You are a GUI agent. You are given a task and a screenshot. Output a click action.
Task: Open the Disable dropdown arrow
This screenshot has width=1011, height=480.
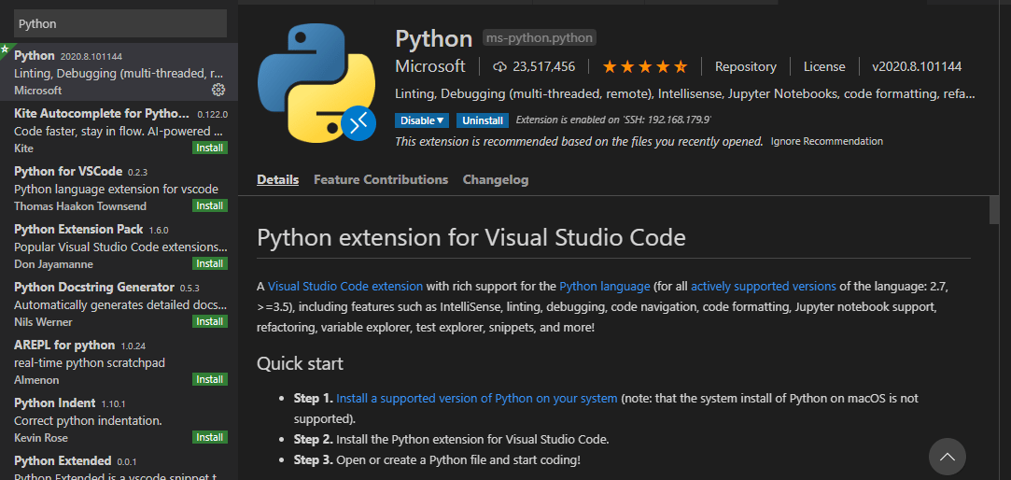point(441,120)
